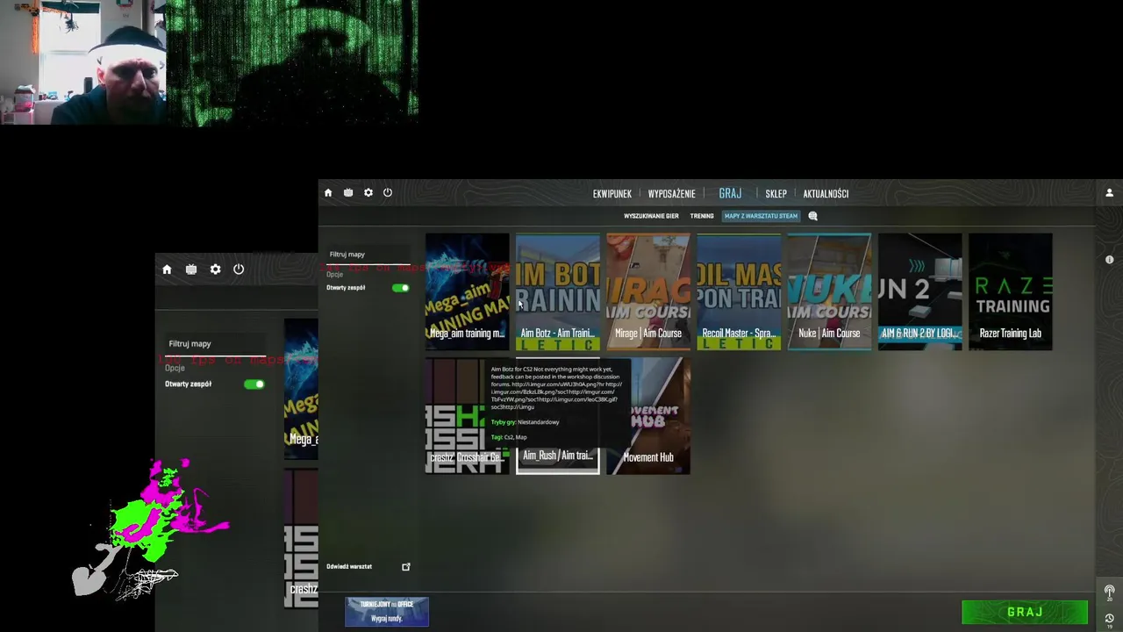Screen dimensions: 1123x632
Task: Click the Odwiedź warsztat link
Action: tap(349, 567)
